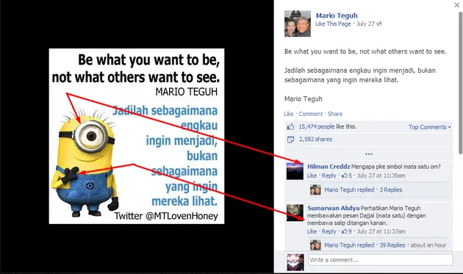Click the "Jadilah sebagaimana engkau ingin menjadi" caption text
Screen dimensions: 463x274
pos(360,75)
